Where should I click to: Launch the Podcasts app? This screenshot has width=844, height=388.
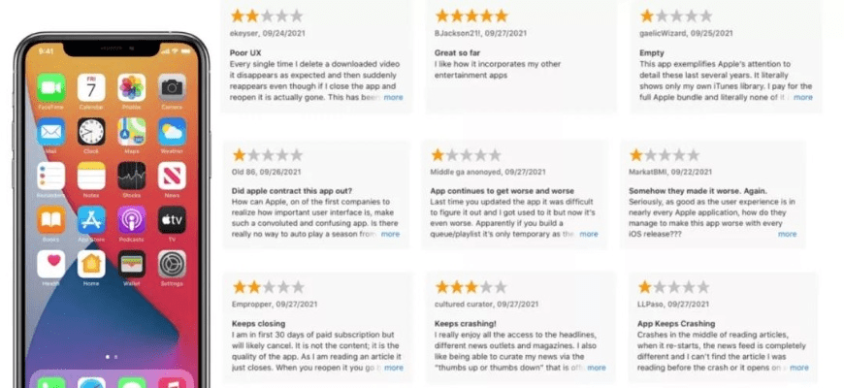coord(131,219)
